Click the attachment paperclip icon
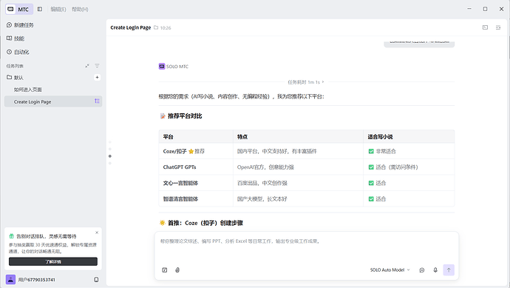510x288 pixels. 177,270
